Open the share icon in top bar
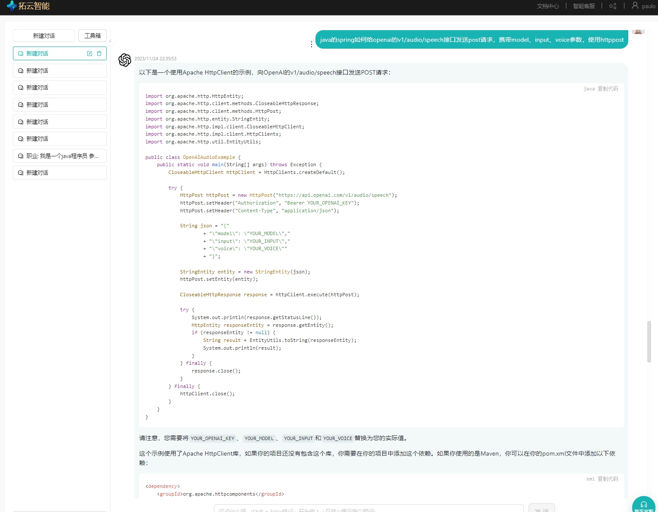This screenshot has width=658, height=512. 613,6
